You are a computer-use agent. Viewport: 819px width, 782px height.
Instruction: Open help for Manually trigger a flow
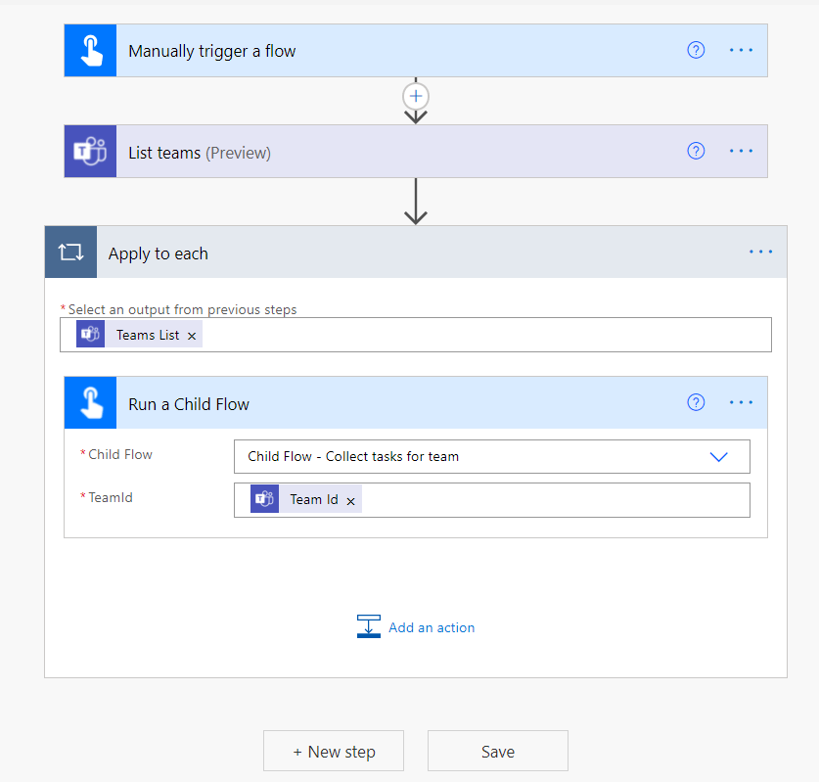pos(696,50)
